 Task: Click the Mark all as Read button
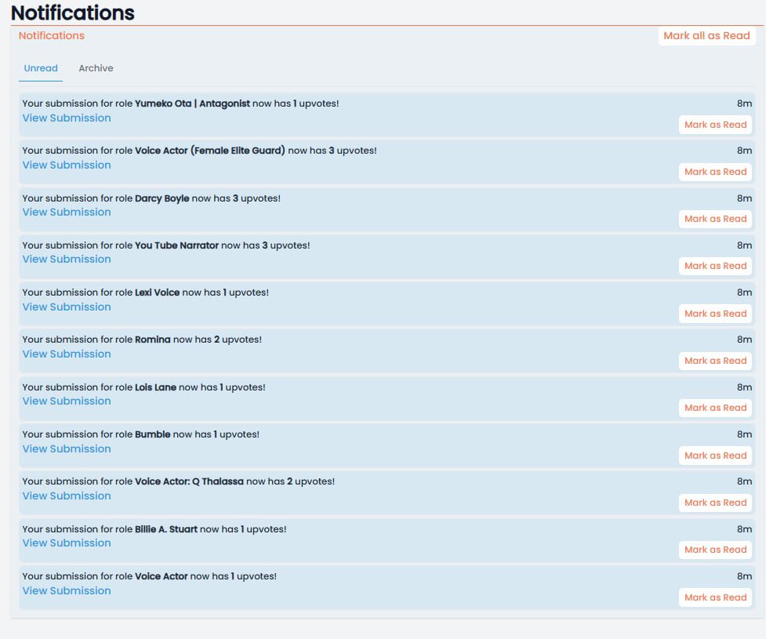click(706, 35)
